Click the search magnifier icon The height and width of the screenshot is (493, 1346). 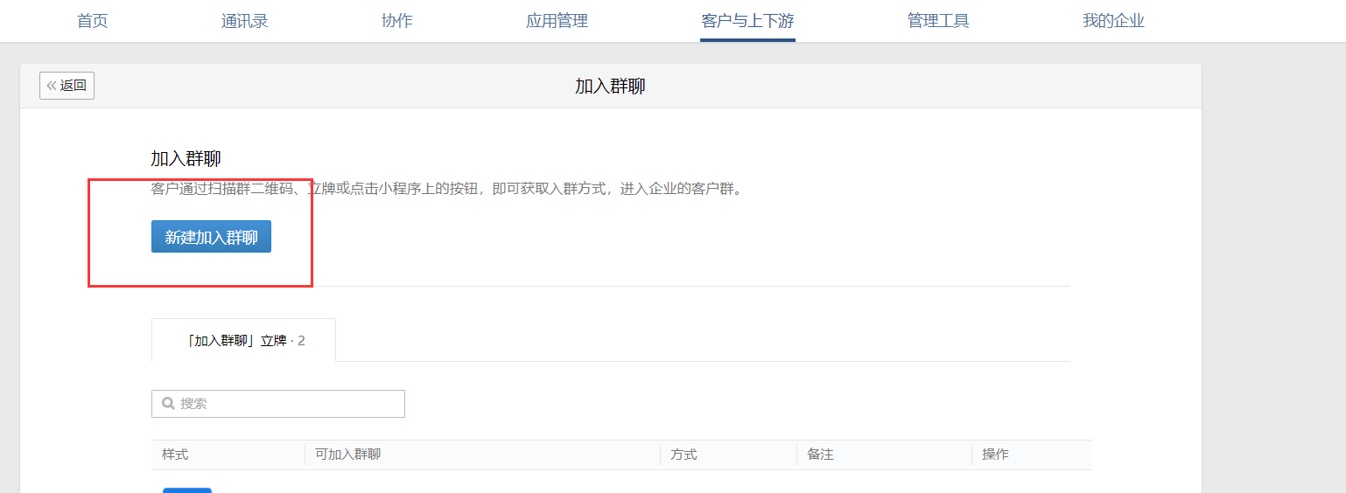pyautogui.click(x=168, y=404)
